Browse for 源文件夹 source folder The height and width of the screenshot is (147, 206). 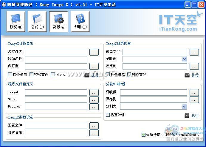(x=94, y=52)
